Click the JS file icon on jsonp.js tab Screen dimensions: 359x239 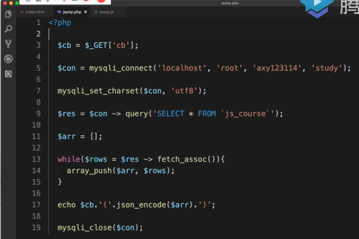coord(96,12)
